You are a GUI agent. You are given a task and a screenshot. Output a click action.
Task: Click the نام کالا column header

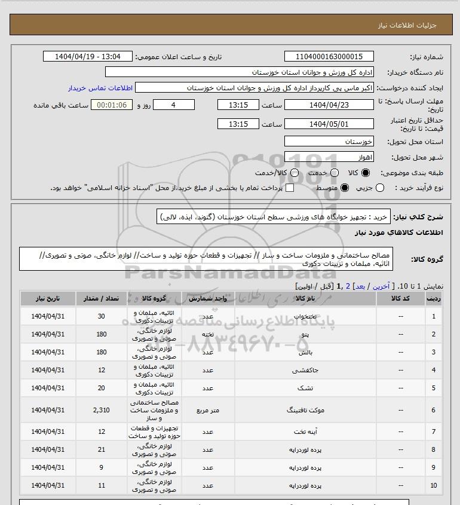(305, 299)
